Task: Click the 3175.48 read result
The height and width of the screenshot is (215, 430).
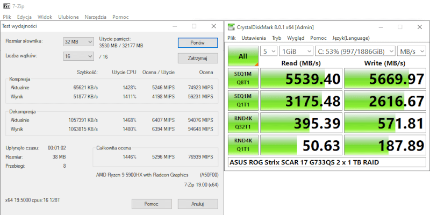Action: (301, 101)
